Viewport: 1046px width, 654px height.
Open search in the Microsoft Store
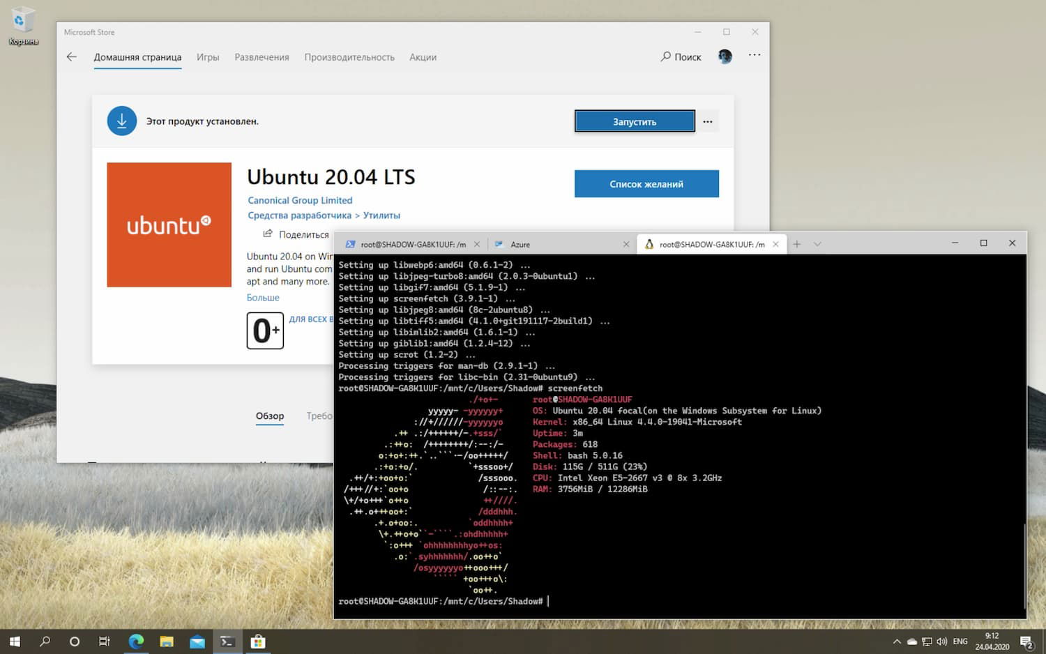[680, 56]
